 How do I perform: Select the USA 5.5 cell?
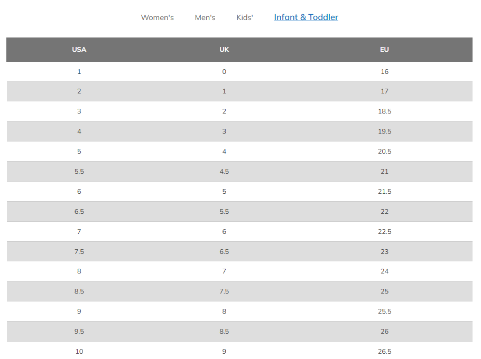pyautogui.click(x=79, y=172)
